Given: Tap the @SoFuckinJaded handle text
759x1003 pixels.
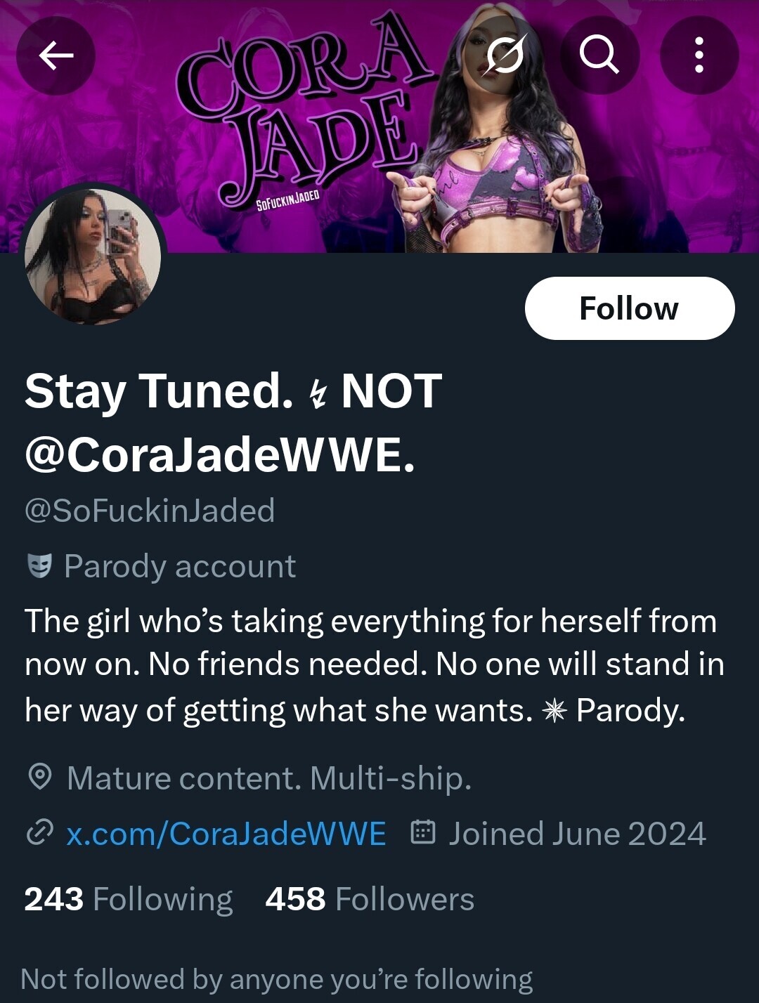Looking at the screenshot, I should coord(150,511).
